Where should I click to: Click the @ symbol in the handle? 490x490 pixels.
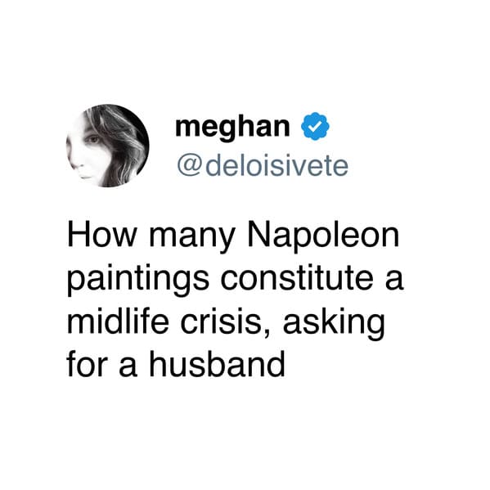click(x=189, y=166)
